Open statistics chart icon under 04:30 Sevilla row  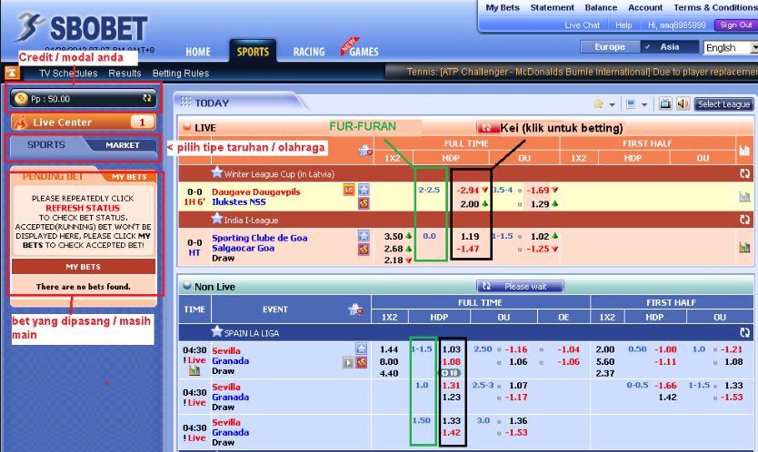coord(194,371)
